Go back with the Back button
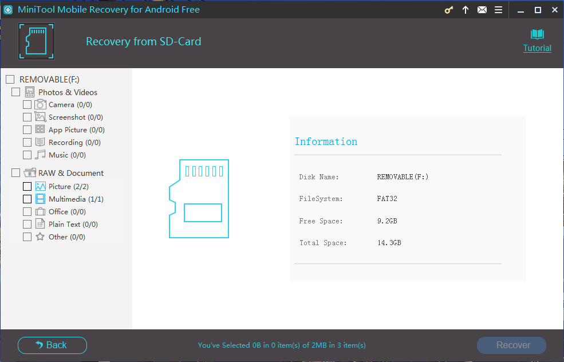The width and height of the screenshot is (564, 362). [52, 345]
